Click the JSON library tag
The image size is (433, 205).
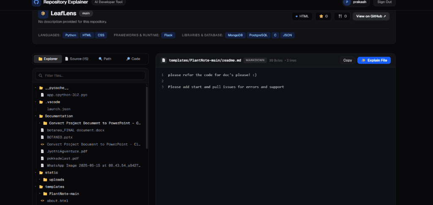[288, 35]
